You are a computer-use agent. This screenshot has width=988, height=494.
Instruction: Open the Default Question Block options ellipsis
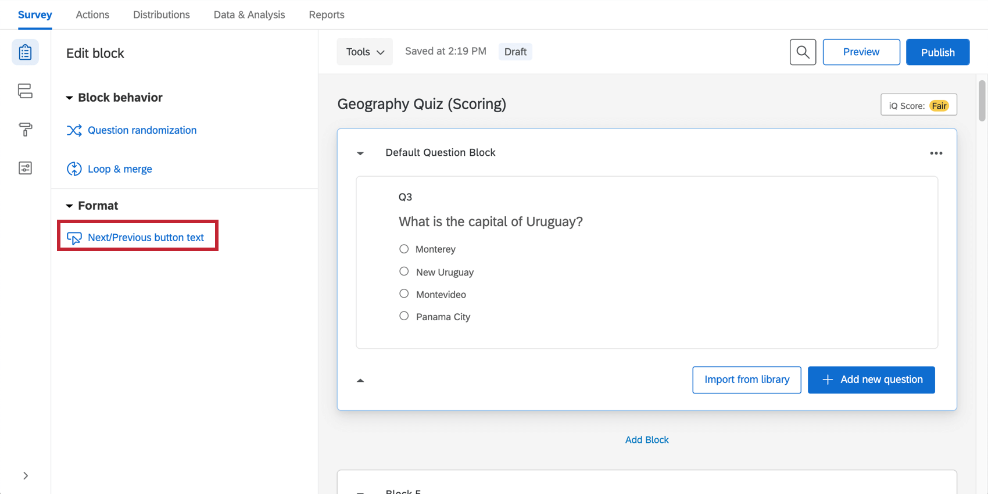[x=936, y=153]
